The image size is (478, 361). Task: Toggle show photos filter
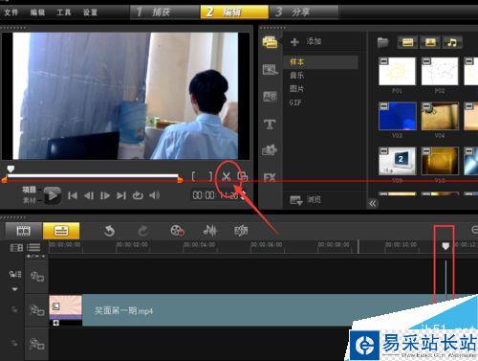pos(430,42)
